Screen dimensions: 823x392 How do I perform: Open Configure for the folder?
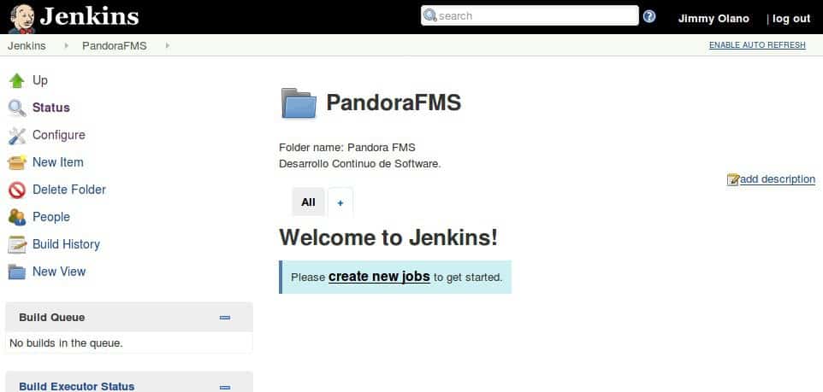click(x=59, y=135)
